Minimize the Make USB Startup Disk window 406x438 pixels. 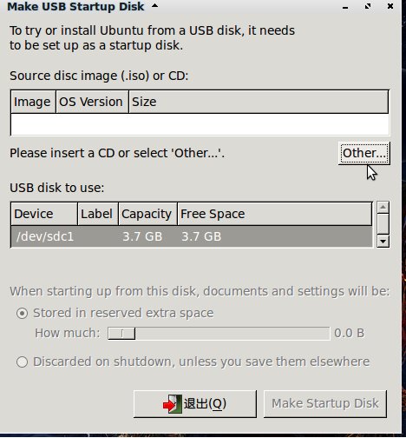click(x=345, y=8)
